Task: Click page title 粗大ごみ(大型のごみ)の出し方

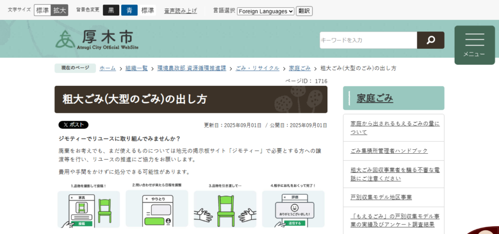Action: 135,99
